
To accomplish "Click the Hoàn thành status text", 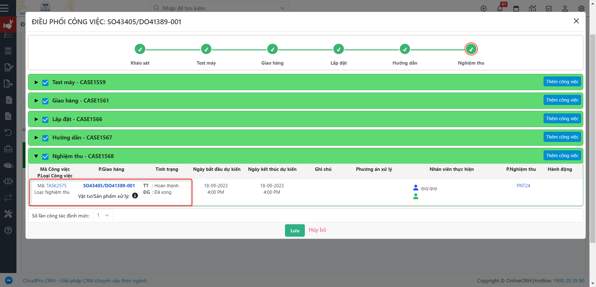I will [166, 186].
